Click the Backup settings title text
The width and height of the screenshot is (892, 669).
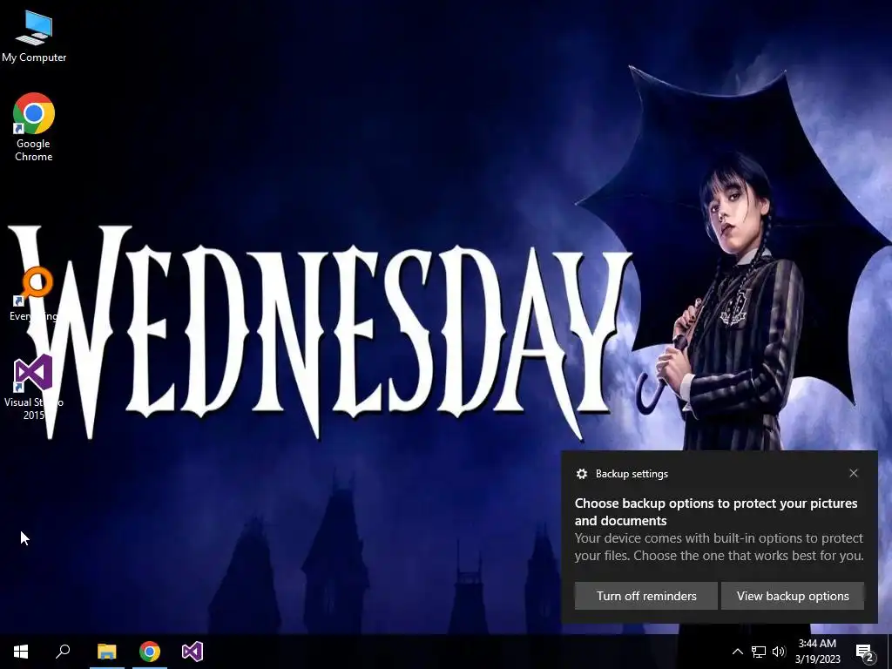click(632, 474)
